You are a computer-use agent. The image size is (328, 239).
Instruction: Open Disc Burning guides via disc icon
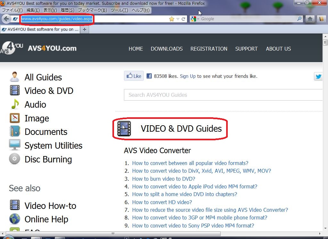[14, 159]
